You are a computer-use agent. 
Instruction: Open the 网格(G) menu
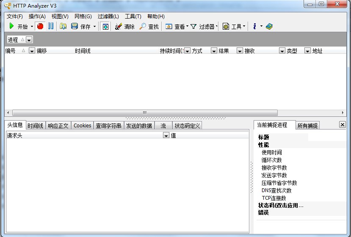click(x=83, y=17)
